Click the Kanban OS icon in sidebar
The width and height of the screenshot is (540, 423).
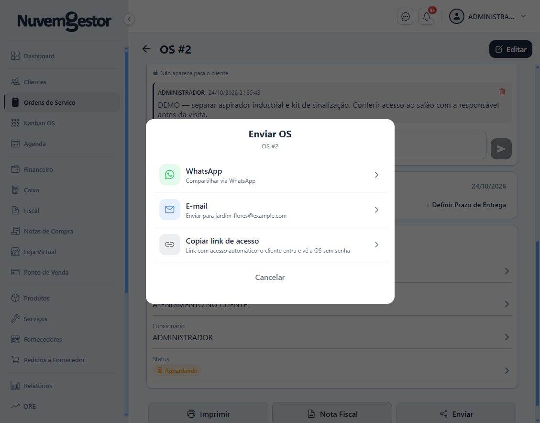(x=15, y=123)
